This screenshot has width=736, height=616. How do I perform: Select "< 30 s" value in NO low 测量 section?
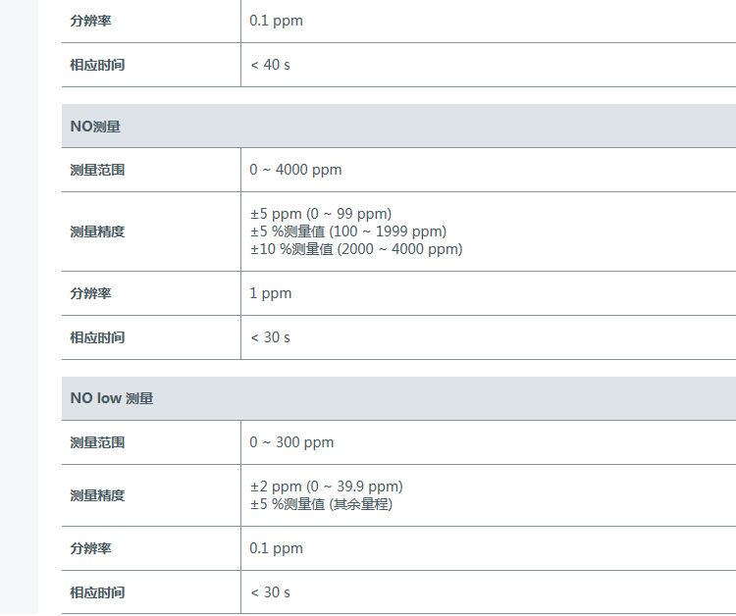[x=270, y=592]
